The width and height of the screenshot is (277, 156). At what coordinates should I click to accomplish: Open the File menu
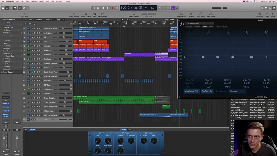pos(18,1)
